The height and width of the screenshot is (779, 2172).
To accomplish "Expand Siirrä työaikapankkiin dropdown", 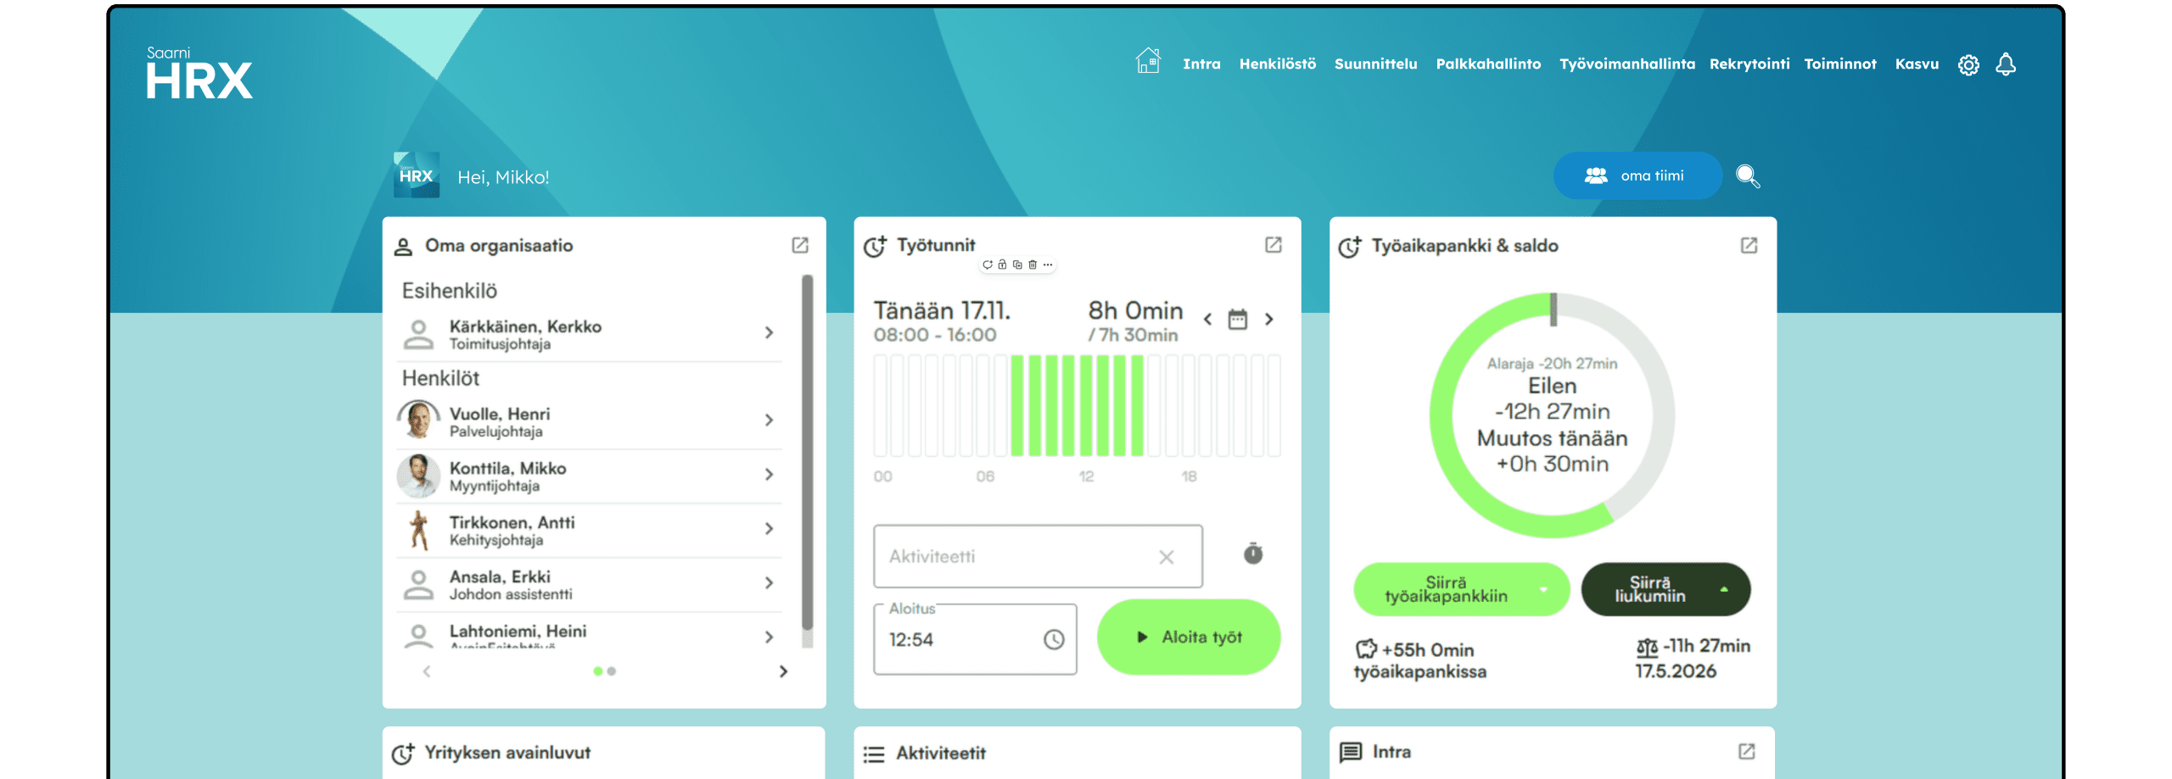I will click(x=1543, y=589).
